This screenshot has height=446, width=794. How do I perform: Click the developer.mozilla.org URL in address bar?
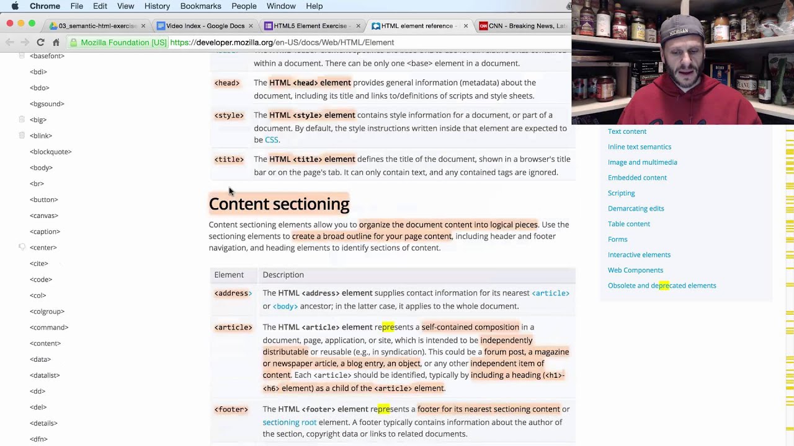282,43
